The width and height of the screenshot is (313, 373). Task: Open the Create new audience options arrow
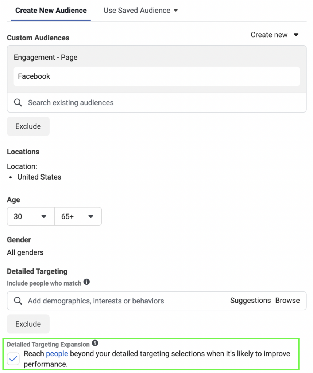tap(296, 35)
